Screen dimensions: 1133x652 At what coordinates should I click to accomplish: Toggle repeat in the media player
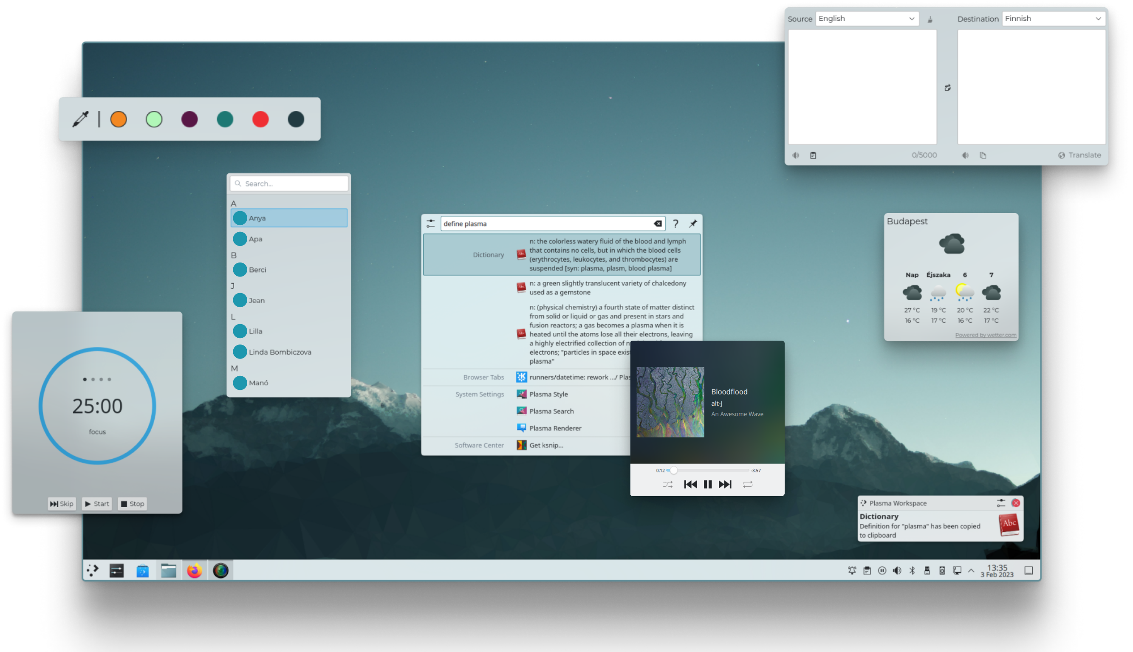coord(747,485)
